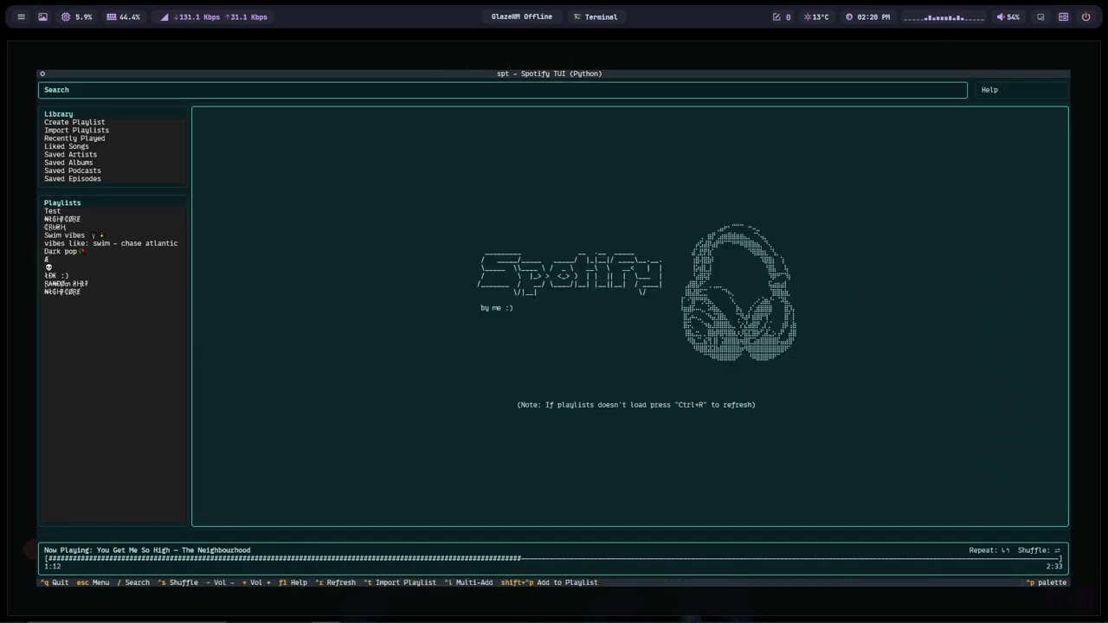Click esc Menu in the footer
Screen dimensions: 1108x623
pyautogui.click(x=93, y=582)
